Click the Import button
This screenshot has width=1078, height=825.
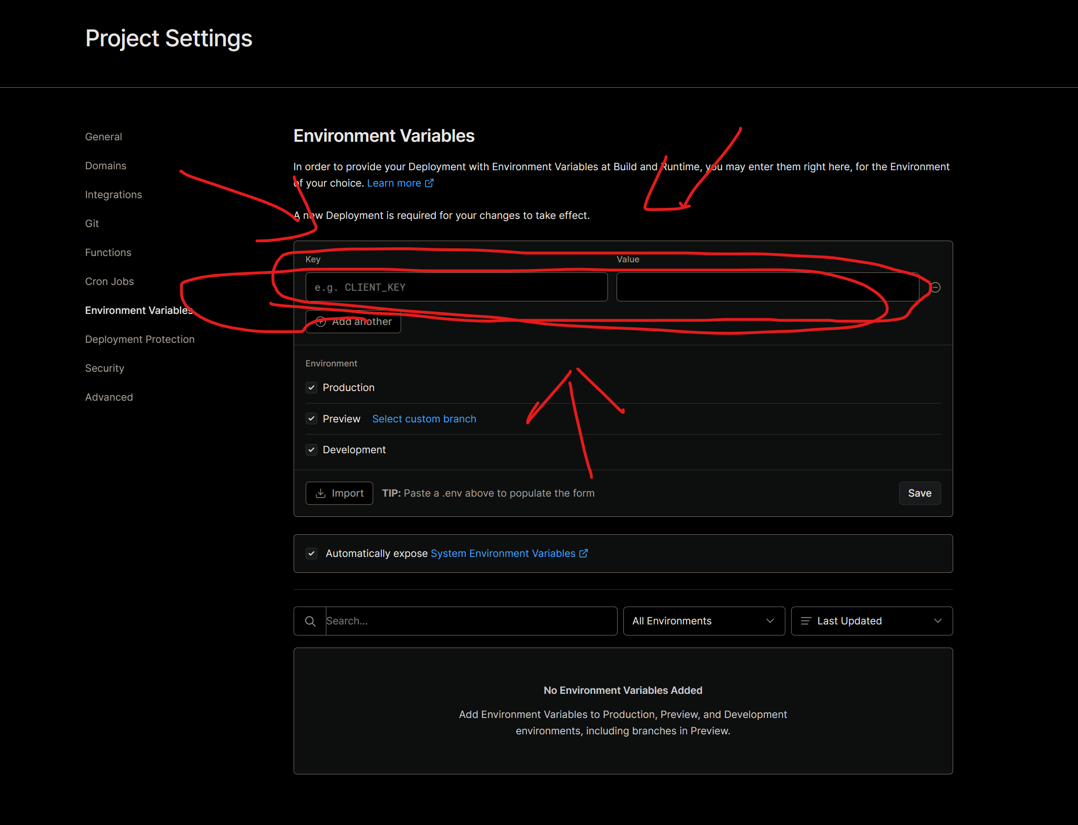(339, 493)
